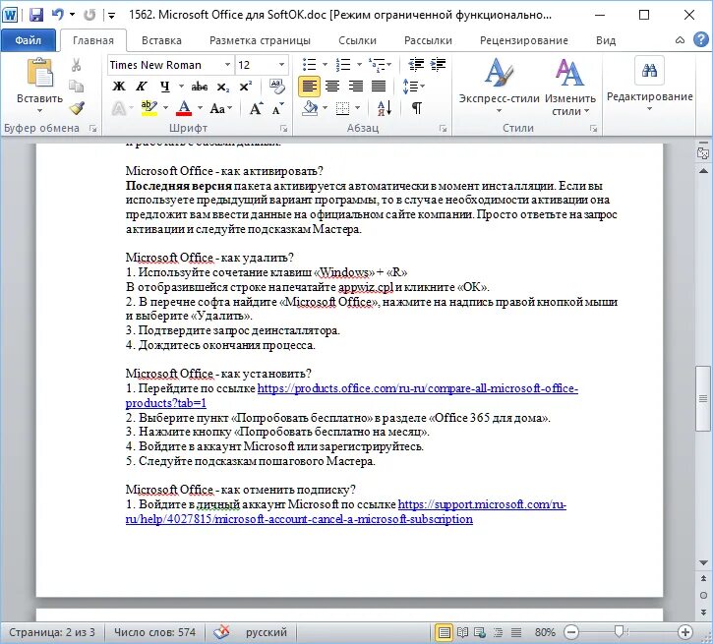Apply bulleted list
The height and width of the screenshot is (644, 713).
pyautogui.click(x=309, y=65)
